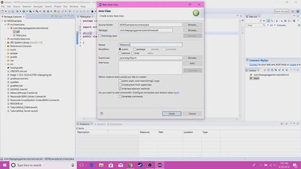Click the Add interfaces button
The height and width of the screenshot is (169, 301).
[192, 63]
